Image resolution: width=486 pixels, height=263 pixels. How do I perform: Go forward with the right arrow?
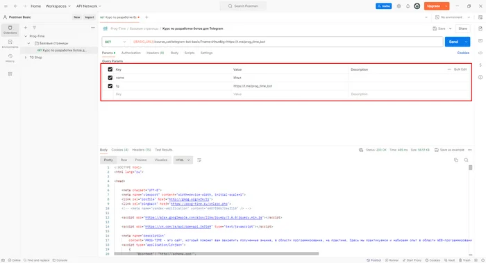[x=25, y=6]
